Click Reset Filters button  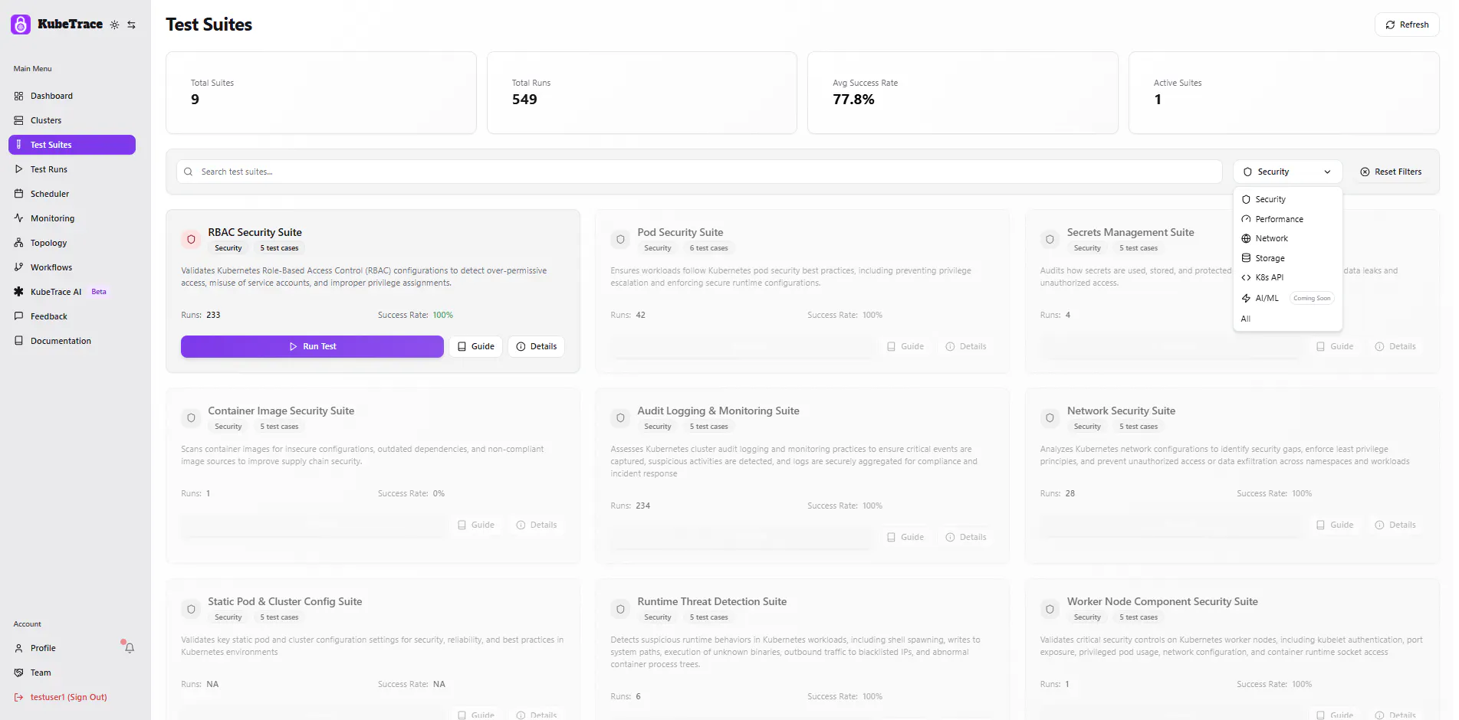click(x=1391, y=172)
